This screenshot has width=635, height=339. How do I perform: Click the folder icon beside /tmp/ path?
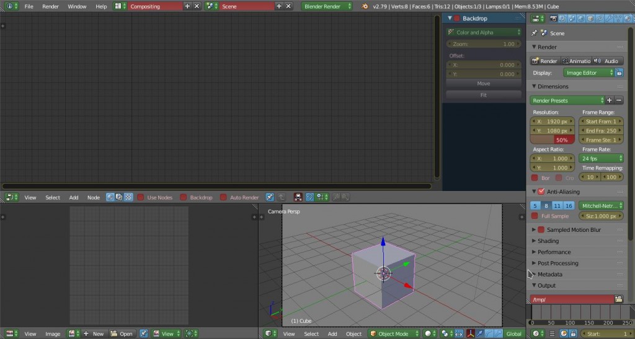tap(618, 299)
